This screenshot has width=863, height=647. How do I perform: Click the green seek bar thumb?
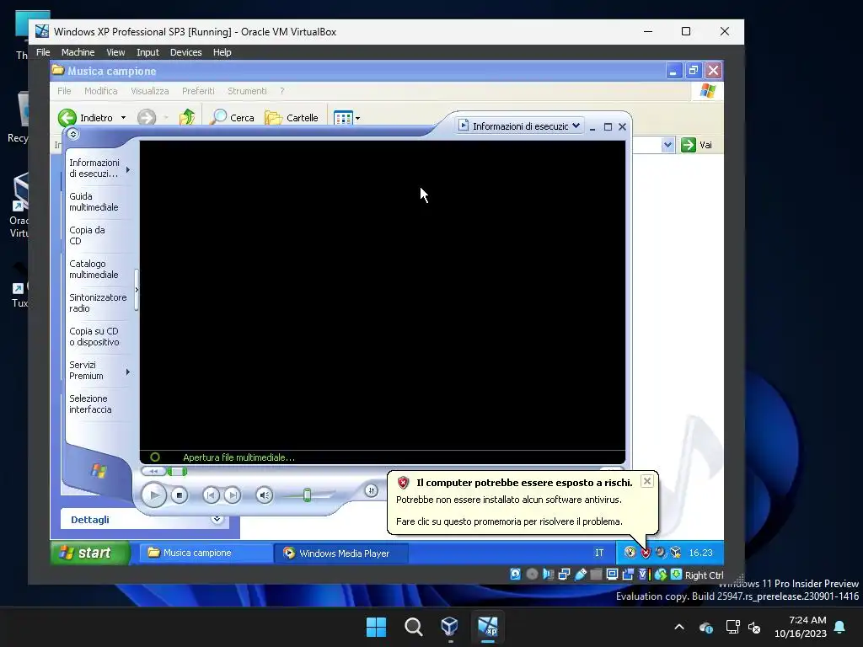[x=177, y=472]
